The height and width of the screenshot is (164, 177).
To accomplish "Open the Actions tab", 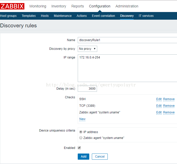I will tap(82, 16).
